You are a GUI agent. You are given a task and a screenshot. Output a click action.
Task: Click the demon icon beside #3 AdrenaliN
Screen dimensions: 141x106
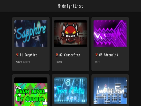click(x=97, y=55)
